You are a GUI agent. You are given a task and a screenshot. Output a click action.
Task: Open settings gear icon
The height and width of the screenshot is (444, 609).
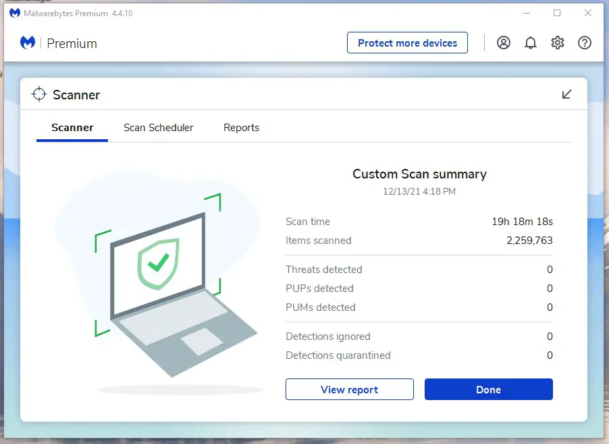tap(557, 43)
